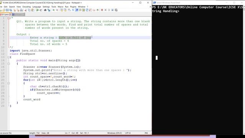
Task: Click the Ln : 7 position status entry
Action: click(x=67, y=133)
